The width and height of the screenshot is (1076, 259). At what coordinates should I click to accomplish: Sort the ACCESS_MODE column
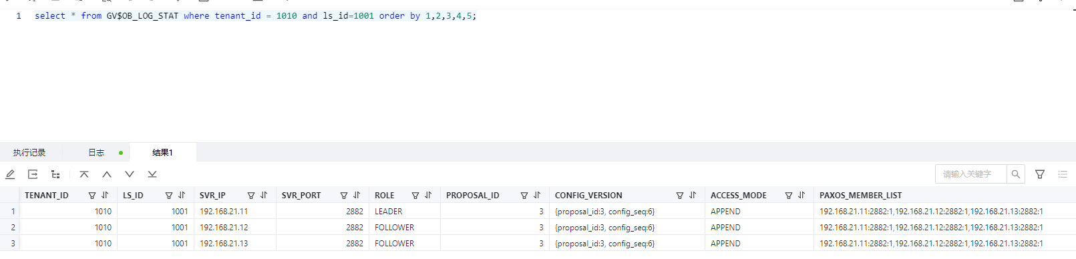click(801, 196)
